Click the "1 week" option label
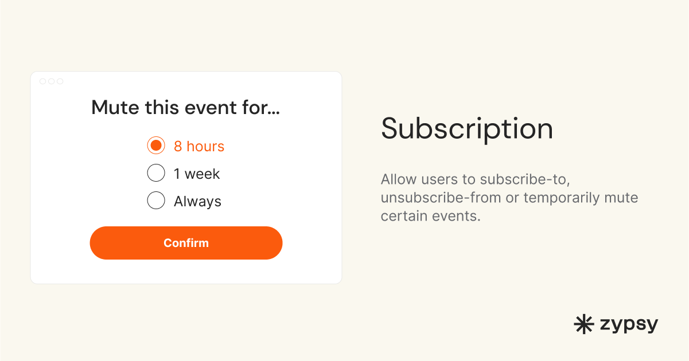Viewport: 689px width, 361px height. 197,174
